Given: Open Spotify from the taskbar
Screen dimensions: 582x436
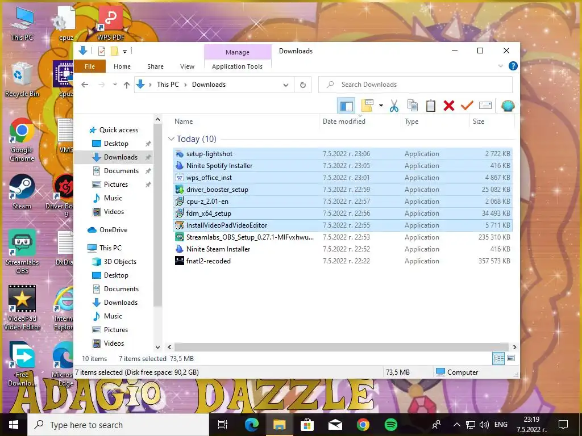Looking at the screenshot, I should click(x=391, y=425).
